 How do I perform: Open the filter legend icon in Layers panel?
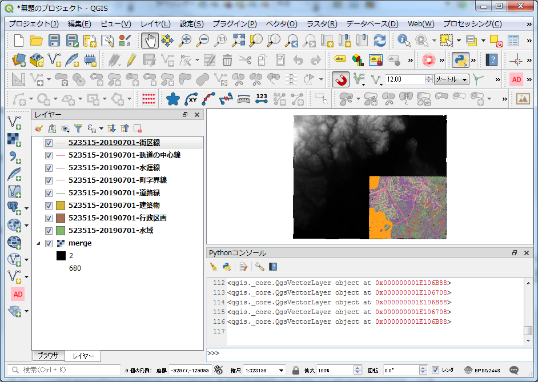[78, 128]
